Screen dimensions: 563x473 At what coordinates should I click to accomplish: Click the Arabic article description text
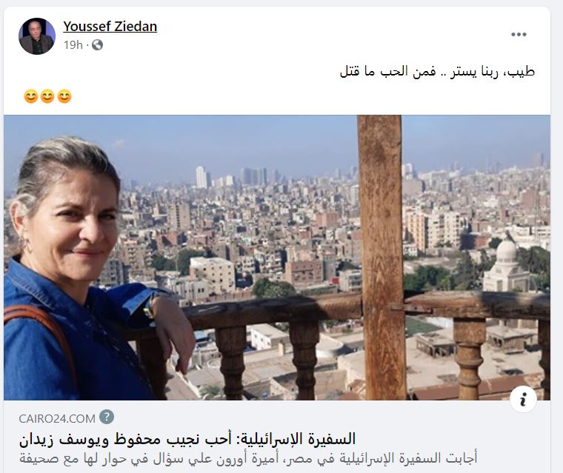point(248,458)
